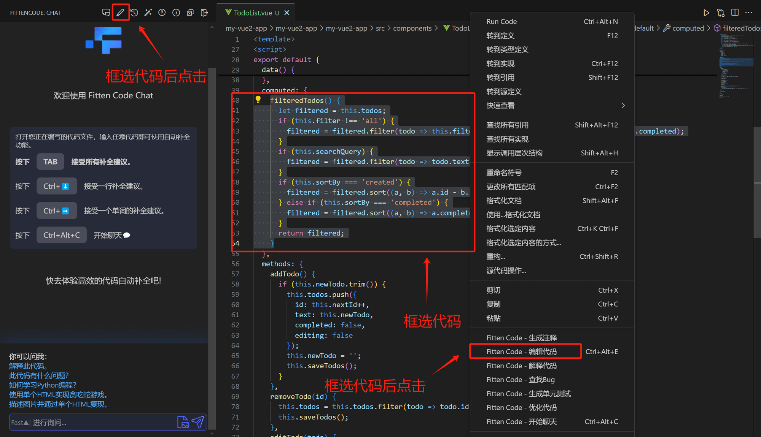
Task: Click the code minimap preview
Action: coord(736,65)
